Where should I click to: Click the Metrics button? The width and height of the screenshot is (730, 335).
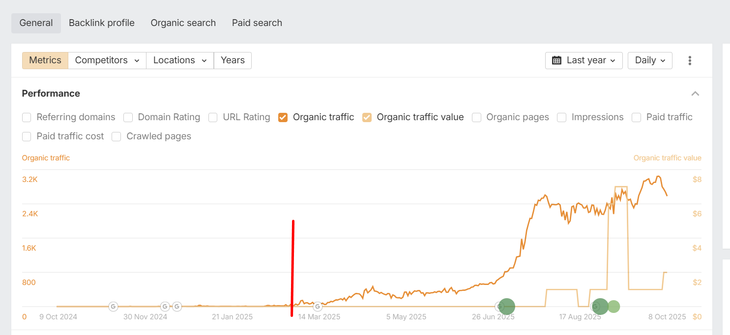click(45, 60)
